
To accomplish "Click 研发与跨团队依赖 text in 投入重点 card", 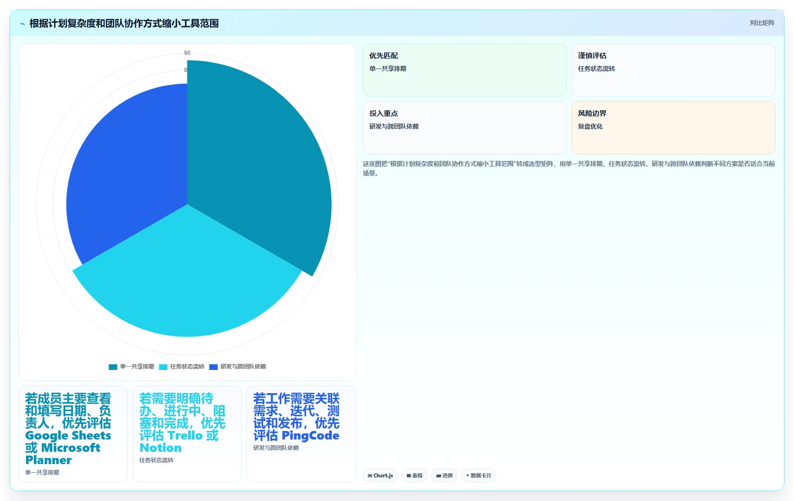I will click(394, 126).
